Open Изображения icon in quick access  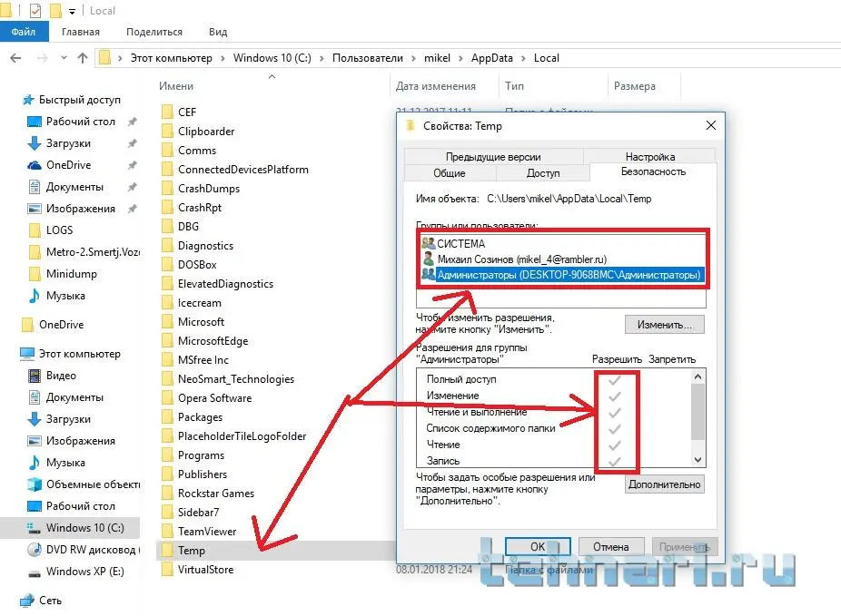click(34, 209)
